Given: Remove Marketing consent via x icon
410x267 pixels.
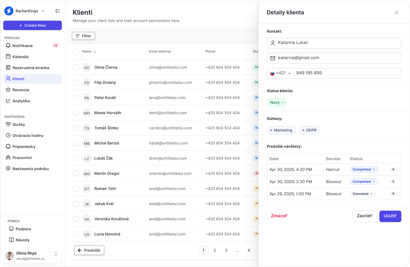Looking at the screenshot, I should pyautogui.click(x=271, y=130).
